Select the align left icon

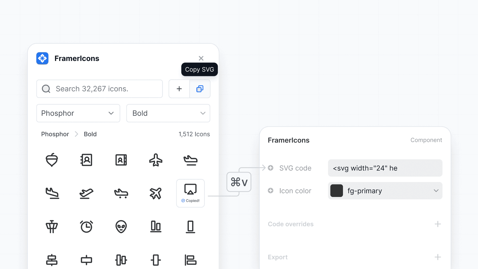190,260
